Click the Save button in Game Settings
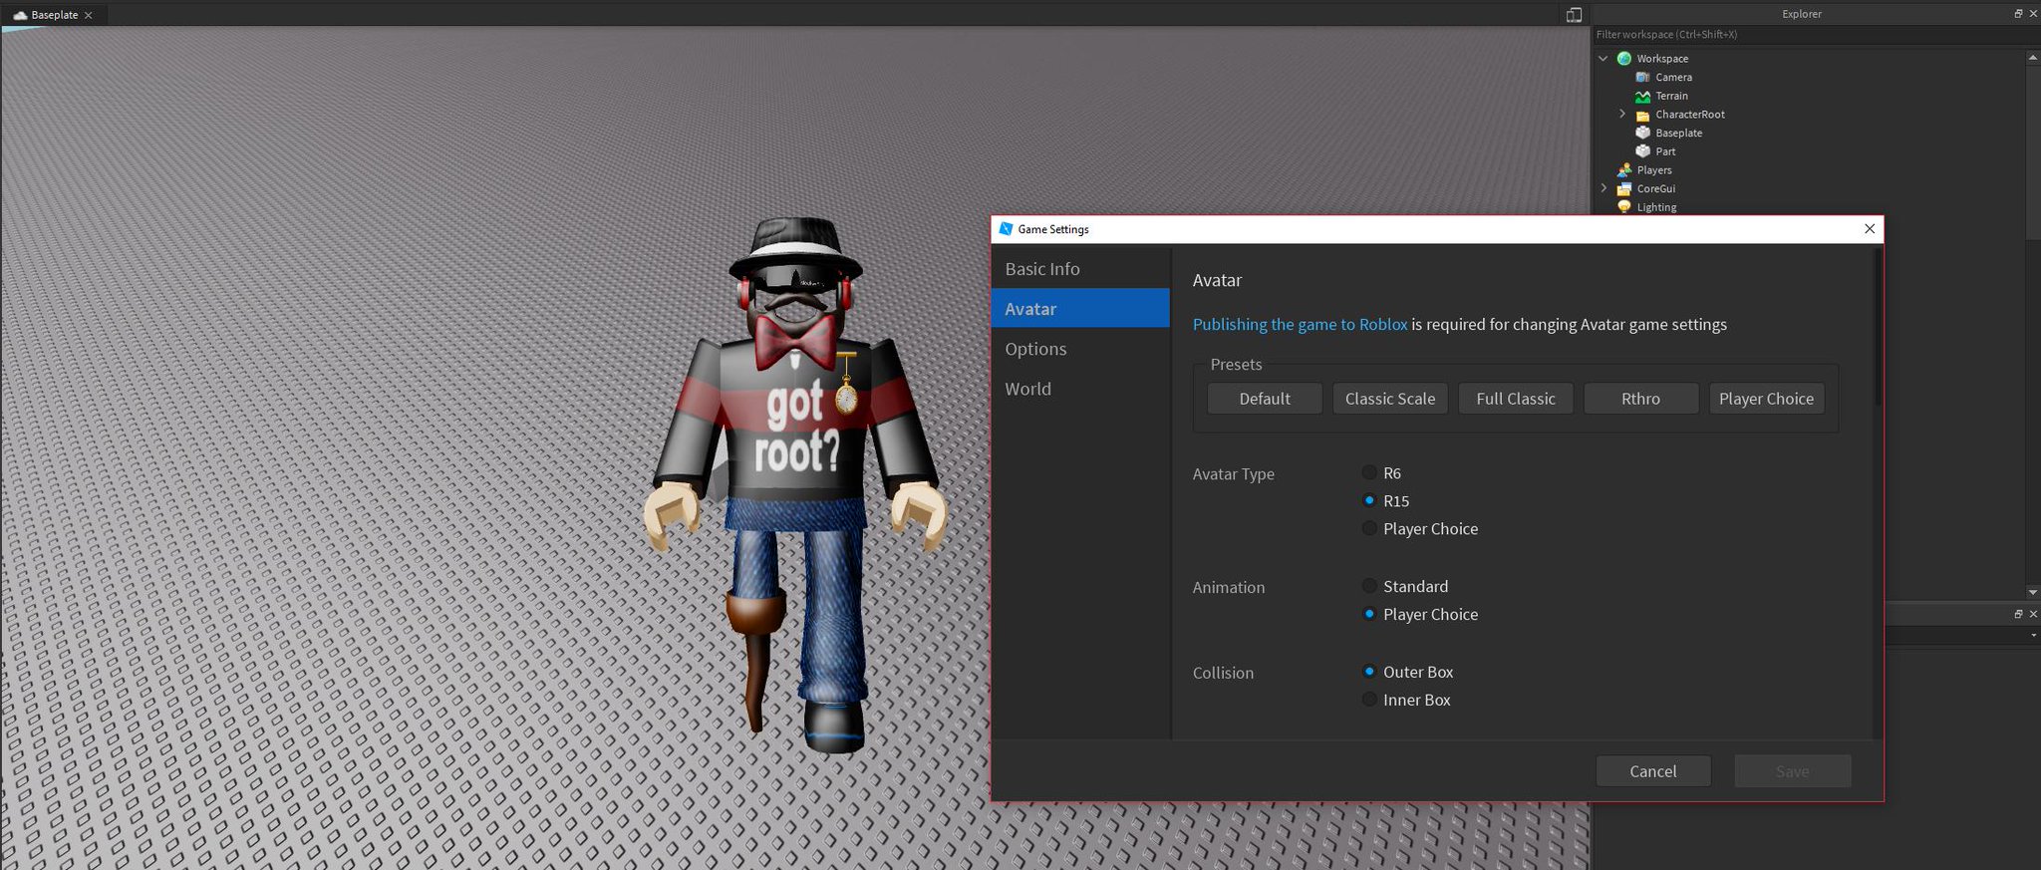 click(x=1793, y=771)
